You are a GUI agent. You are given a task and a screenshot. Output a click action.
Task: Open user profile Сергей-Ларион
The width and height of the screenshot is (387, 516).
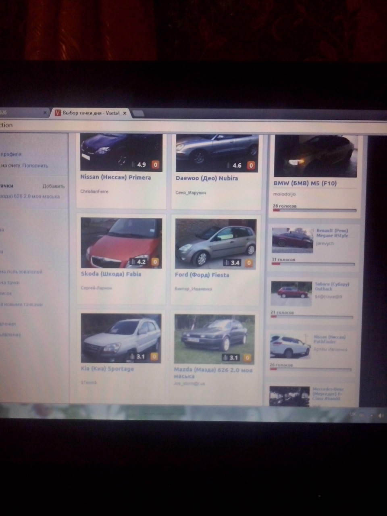click(96, 288)
